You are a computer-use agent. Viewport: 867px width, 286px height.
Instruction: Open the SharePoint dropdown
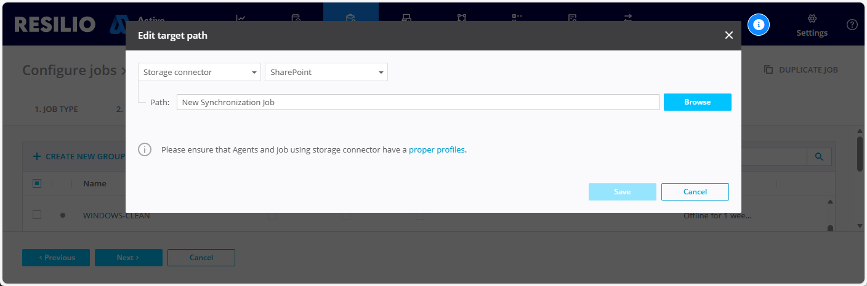click(x=326, y=73)
